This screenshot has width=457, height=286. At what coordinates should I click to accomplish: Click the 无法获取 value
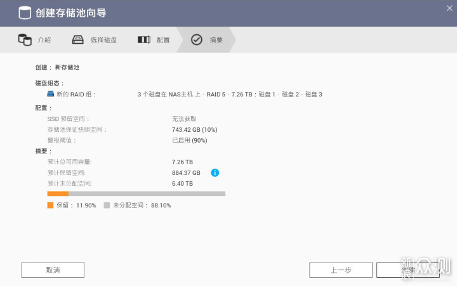click(184, 119)
